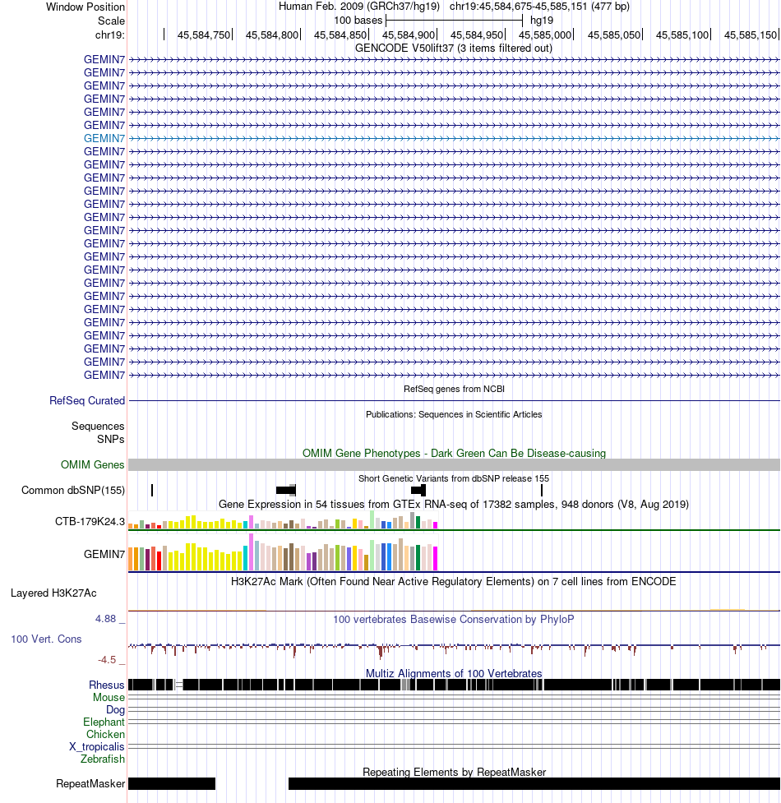Click the RepeatMasker track label
The width and height of the screenshot is (781, 803).
click(90, 783)
